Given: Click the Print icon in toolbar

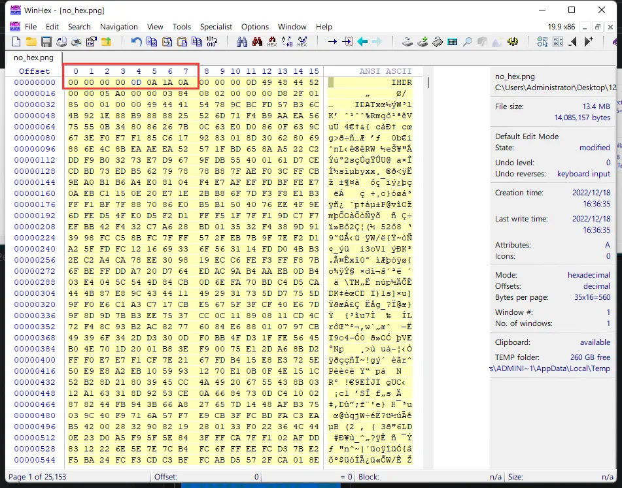Looking at the screenshot, I should [x=76, y=42].
